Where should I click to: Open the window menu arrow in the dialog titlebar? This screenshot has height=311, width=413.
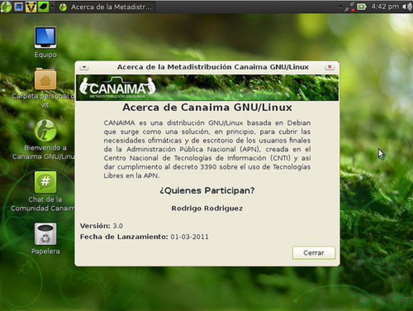84,67
